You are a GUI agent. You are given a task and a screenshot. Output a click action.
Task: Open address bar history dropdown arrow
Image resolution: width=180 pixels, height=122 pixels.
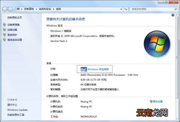[121, 9]
